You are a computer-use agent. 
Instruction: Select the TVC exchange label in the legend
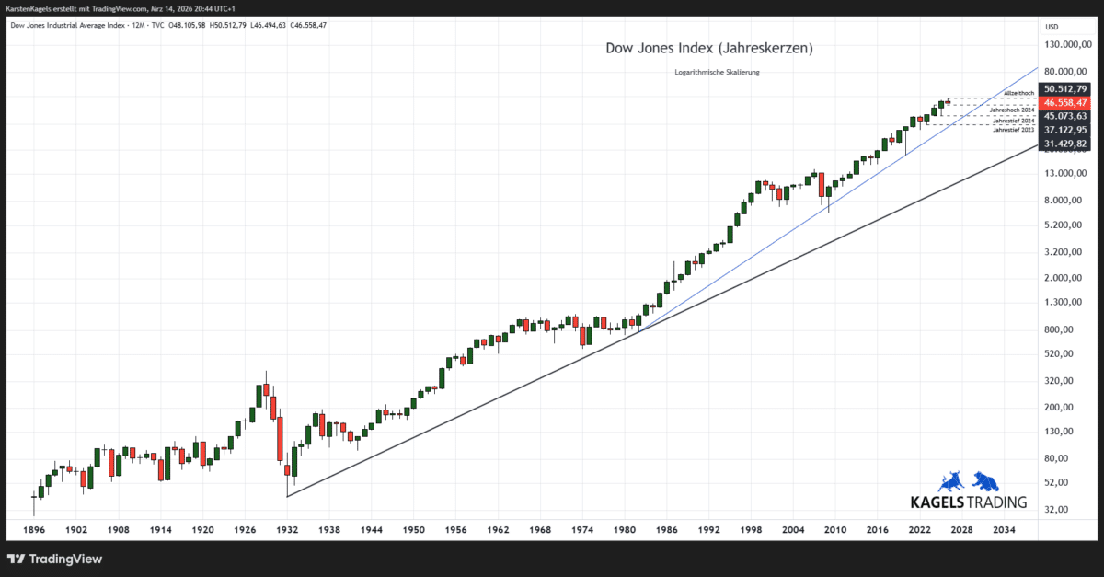tap(155, 26)
